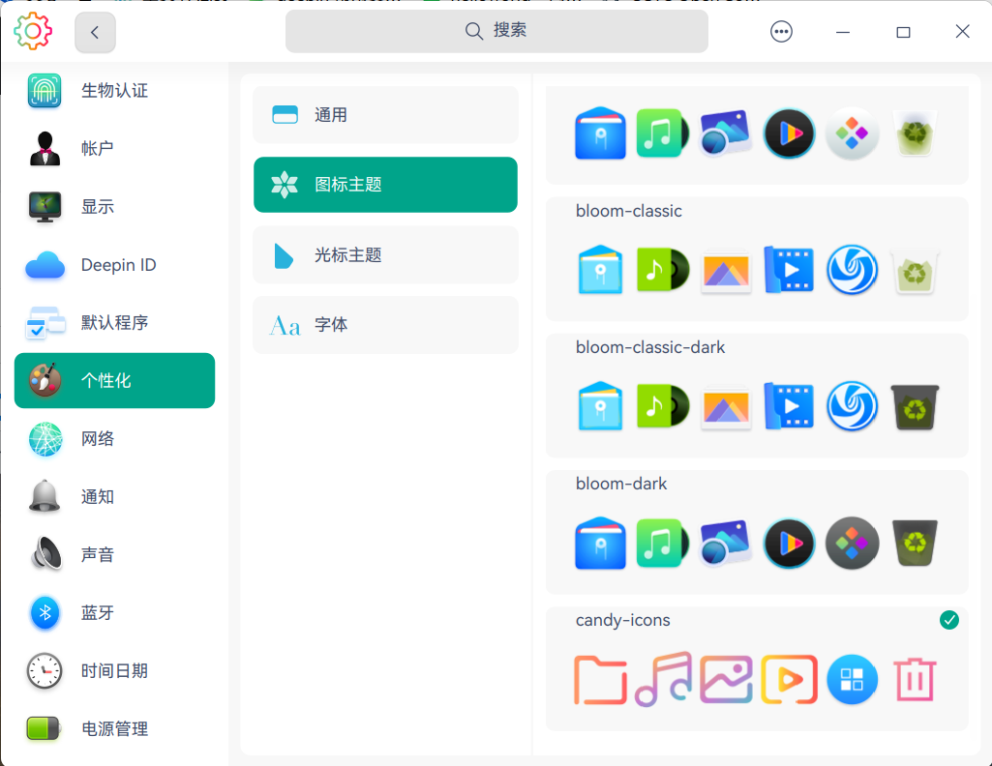This screenshot has width=992, height=766.
Task: Click the video icon in bloom-classic-dark preview
Action: pyautogui.click(x=789, y=406)
